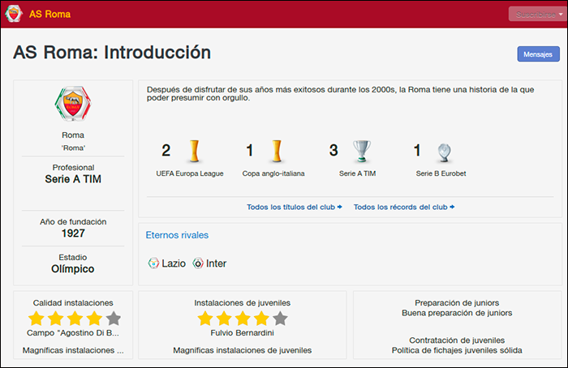Click the Campo "Agostino Di B... text

pyautogui.click(x=73, y=333)
